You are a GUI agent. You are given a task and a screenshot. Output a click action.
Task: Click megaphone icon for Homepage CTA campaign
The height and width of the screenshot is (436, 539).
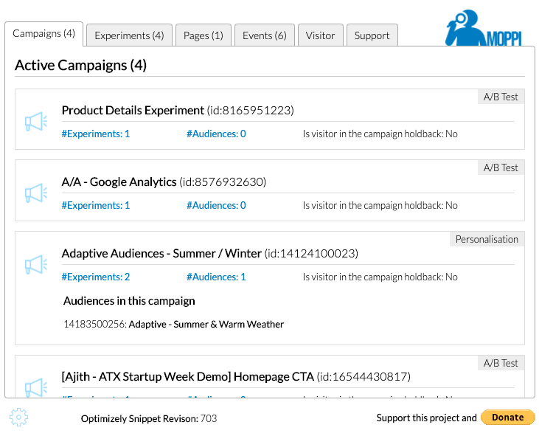(35, 387)
